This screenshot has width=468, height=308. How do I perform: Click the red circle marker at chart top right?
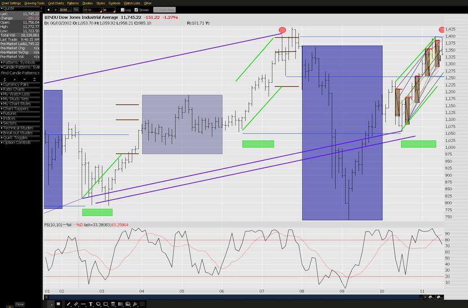coord(441,29)
